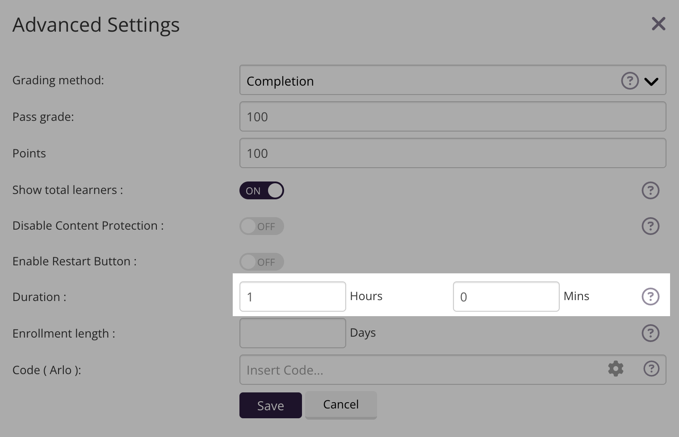Expand the Grading method dropdown arrow
Viewport: 679px width, 437px height.
(651, 82)
